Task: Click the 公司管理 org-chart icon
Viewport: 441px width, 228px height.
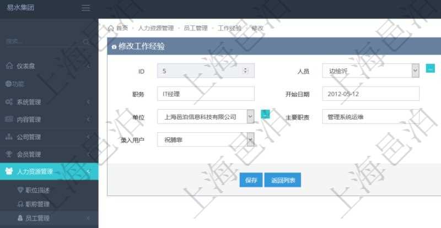Action: [9, 137]
